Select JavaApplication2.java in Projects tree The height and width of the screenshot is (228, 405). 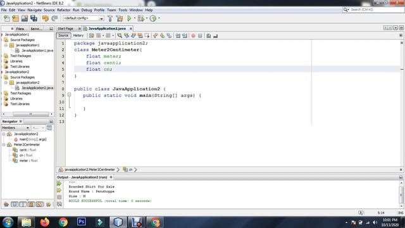[37, 88]
